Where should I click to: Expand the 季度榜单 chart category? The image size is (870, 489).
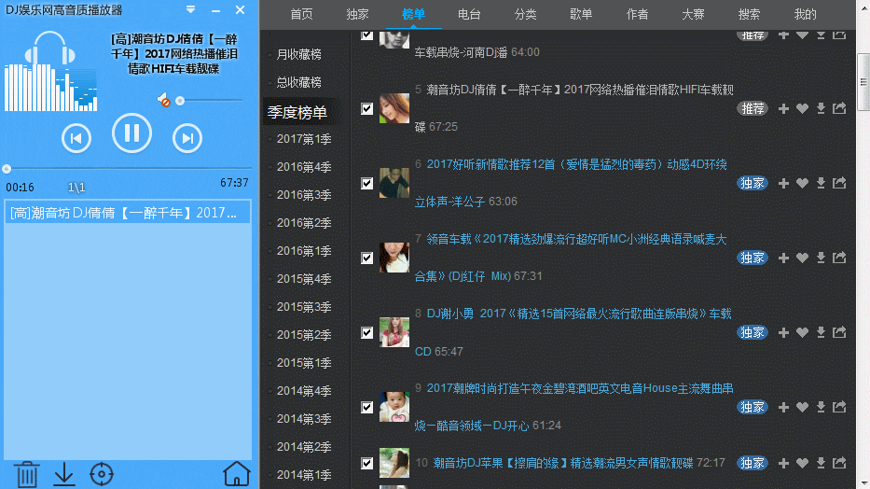click(297, 112)
